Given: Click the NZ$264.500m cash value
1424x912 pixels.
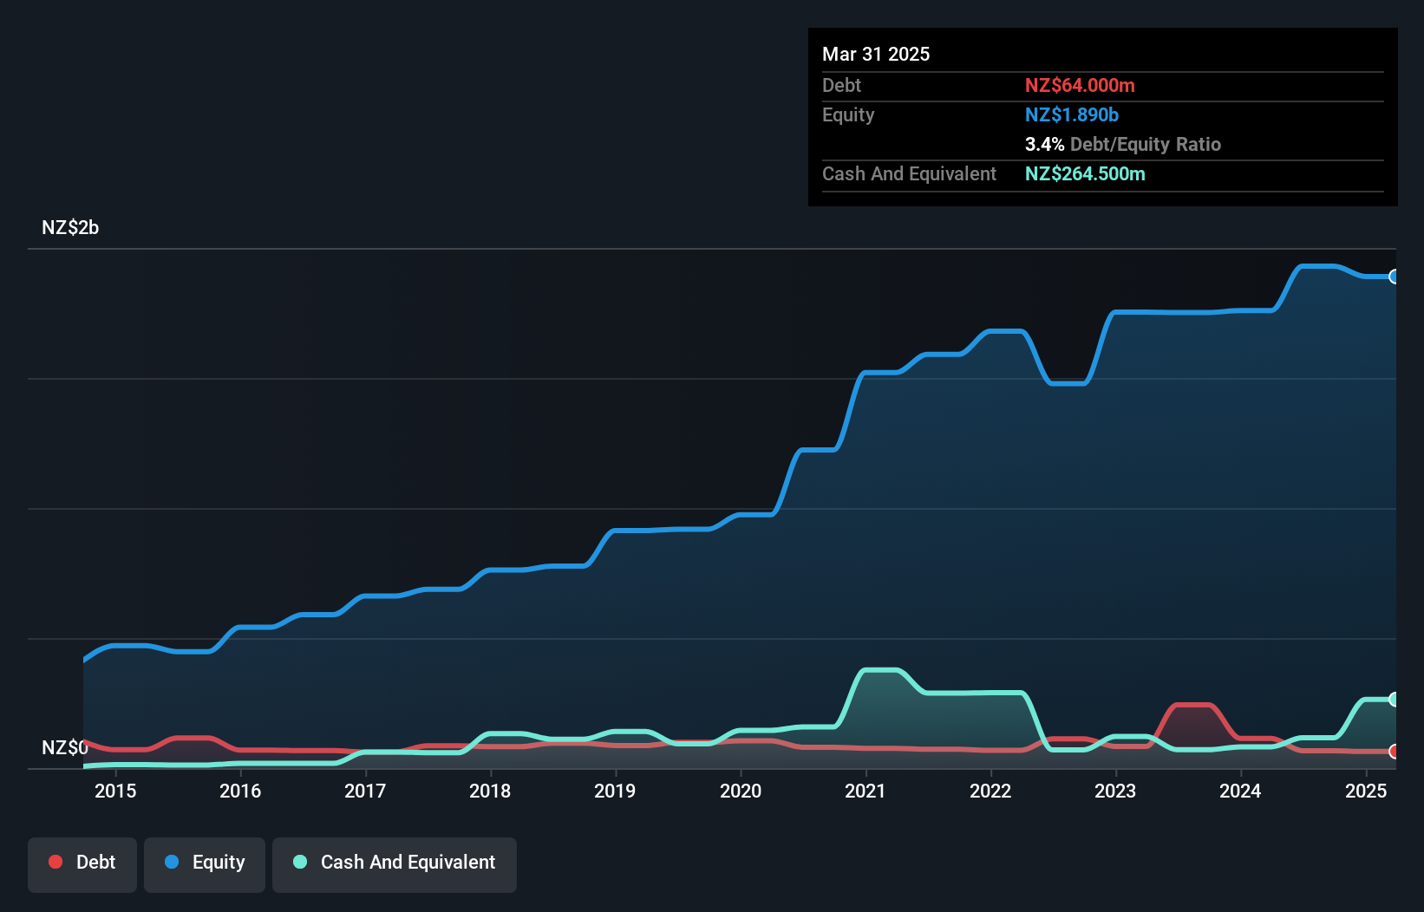Looking at the screenshot, I should pos(1085,174).
